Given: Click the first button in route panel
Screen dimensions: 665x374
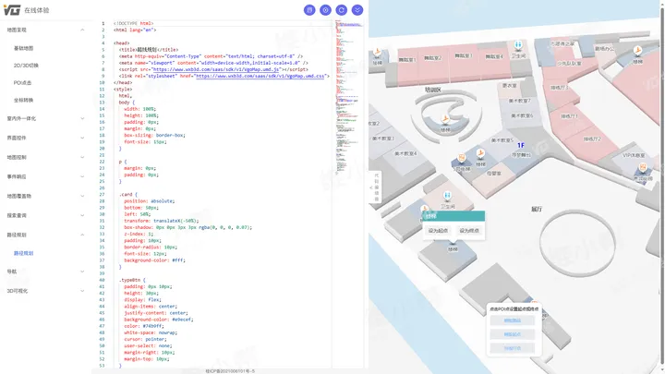Looking at the screenshot, I should click(x=513, y=320).
